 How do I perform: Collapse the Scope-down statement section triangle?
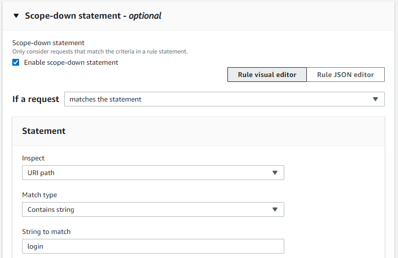[16, 16]
